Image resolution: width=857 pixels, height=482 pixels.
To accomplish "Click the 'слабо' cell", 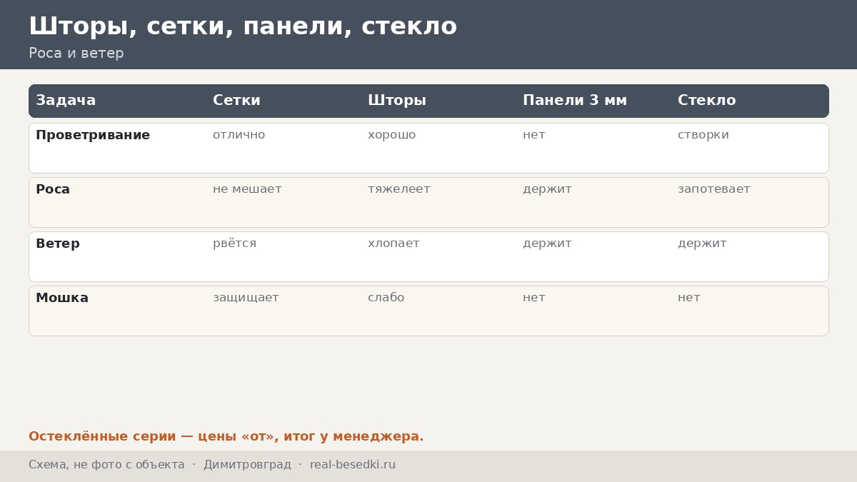I will point(386,298).
